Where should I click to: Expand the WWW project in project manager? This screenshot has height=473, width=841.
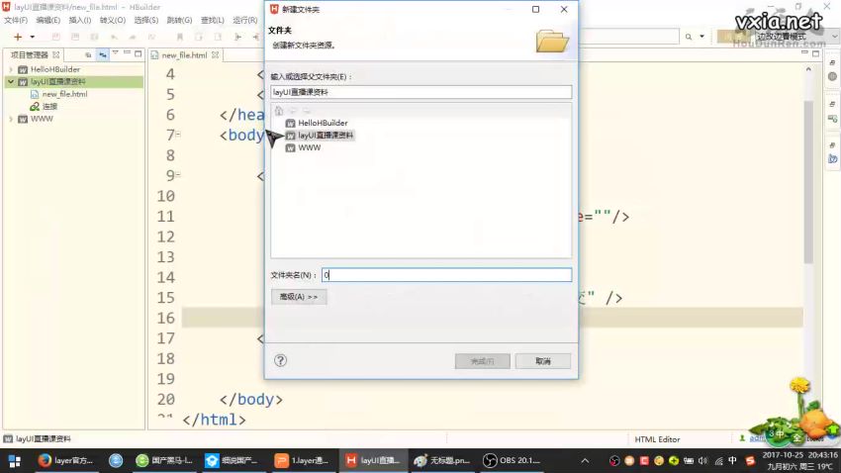[11, 119]
